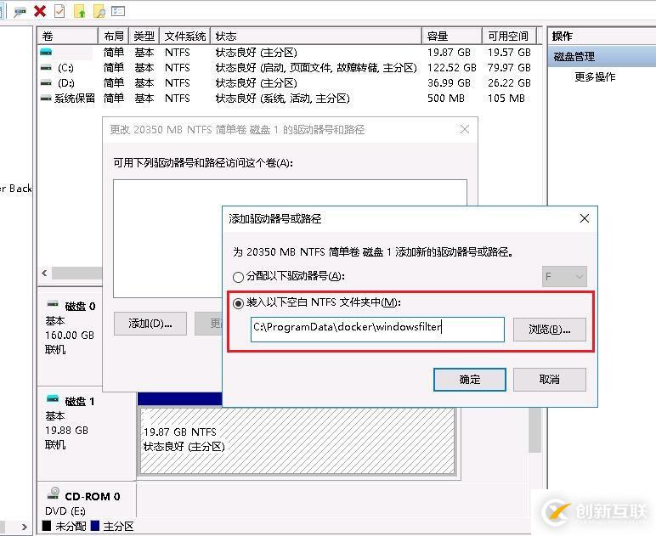This screenshot has width=656, height=536.
Task: Click the 添加(D)... button
Action: [150, 324]
